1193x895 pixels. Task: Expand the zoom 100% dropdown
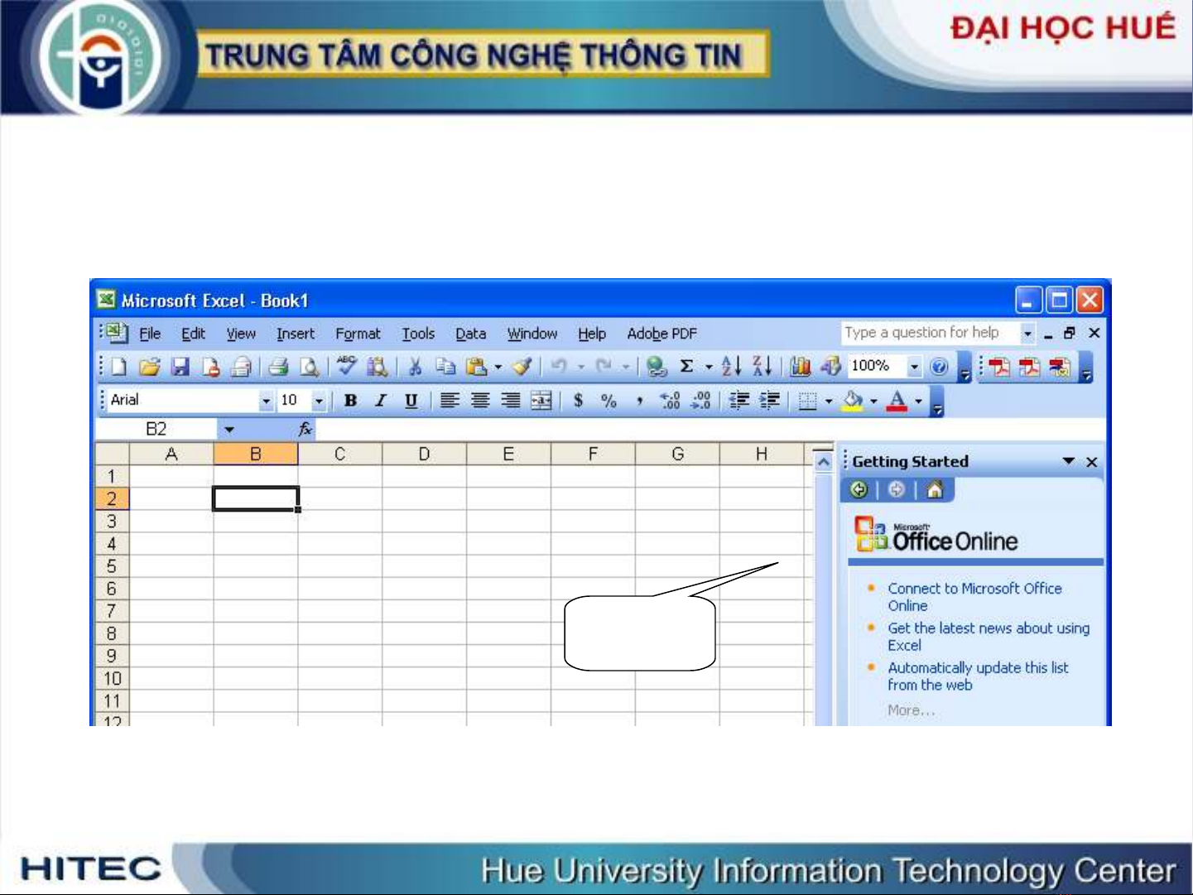(914, 366)
